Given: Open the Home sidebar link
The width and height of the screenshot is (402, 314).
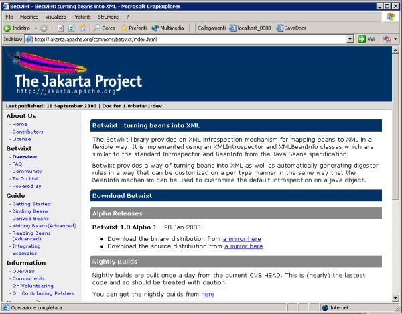Looking at the screenshot, I should pos(19,124).
